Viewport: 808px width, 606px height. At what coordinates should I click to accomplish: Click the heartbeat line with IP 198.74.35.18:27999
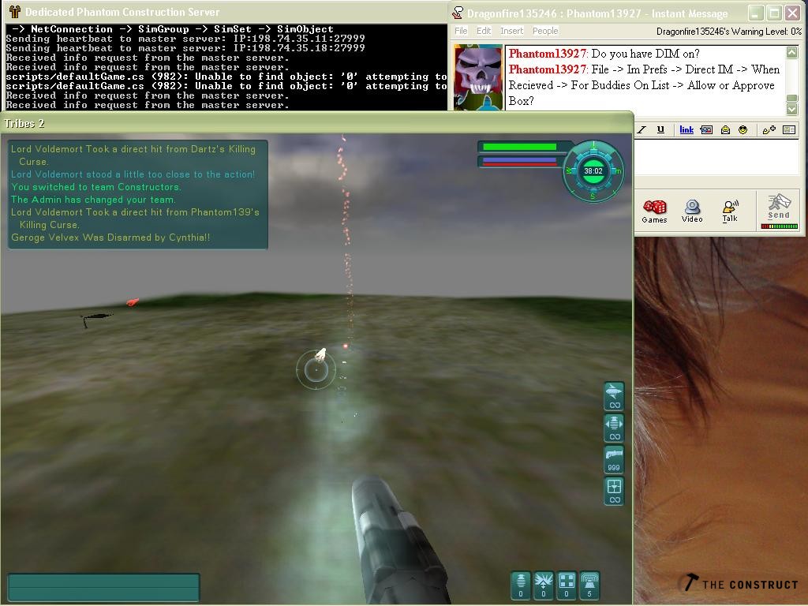pos(185,48)
